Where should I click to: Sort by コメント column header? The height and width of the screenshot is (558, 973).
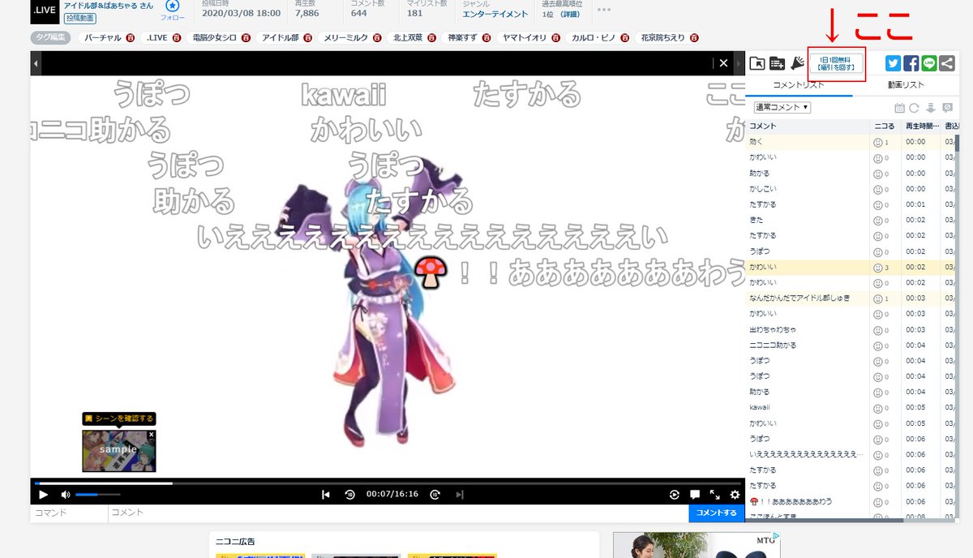tap(808, 127)
